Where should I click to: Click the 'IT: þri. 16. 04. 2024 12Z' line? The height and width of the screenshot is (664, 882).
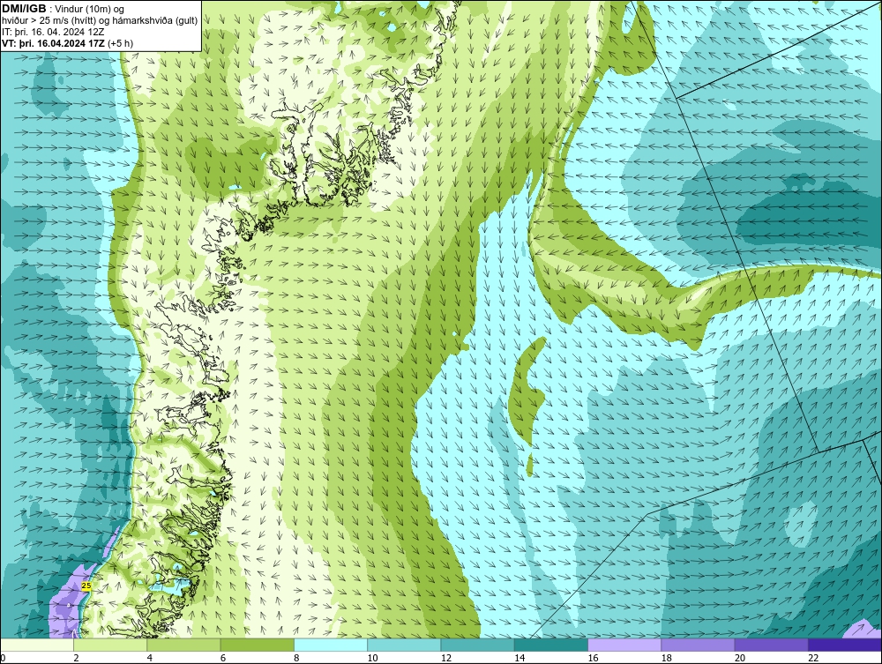(x=53, y=32)
